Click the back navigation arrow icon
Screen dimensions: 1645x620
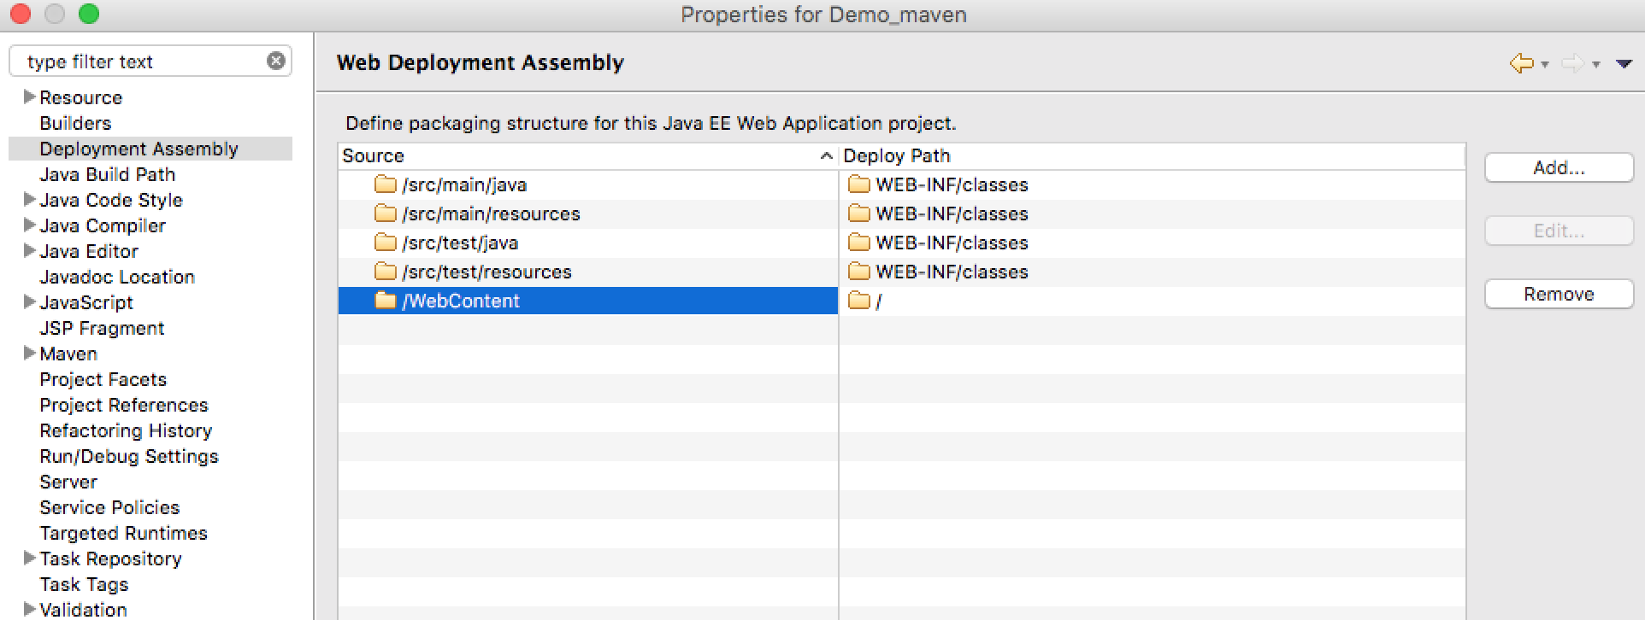click(x=1521, y=63)
